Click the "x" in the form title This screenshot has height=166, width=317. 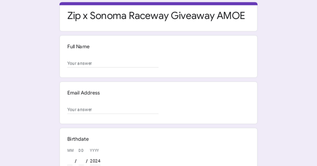click(85, 17)
